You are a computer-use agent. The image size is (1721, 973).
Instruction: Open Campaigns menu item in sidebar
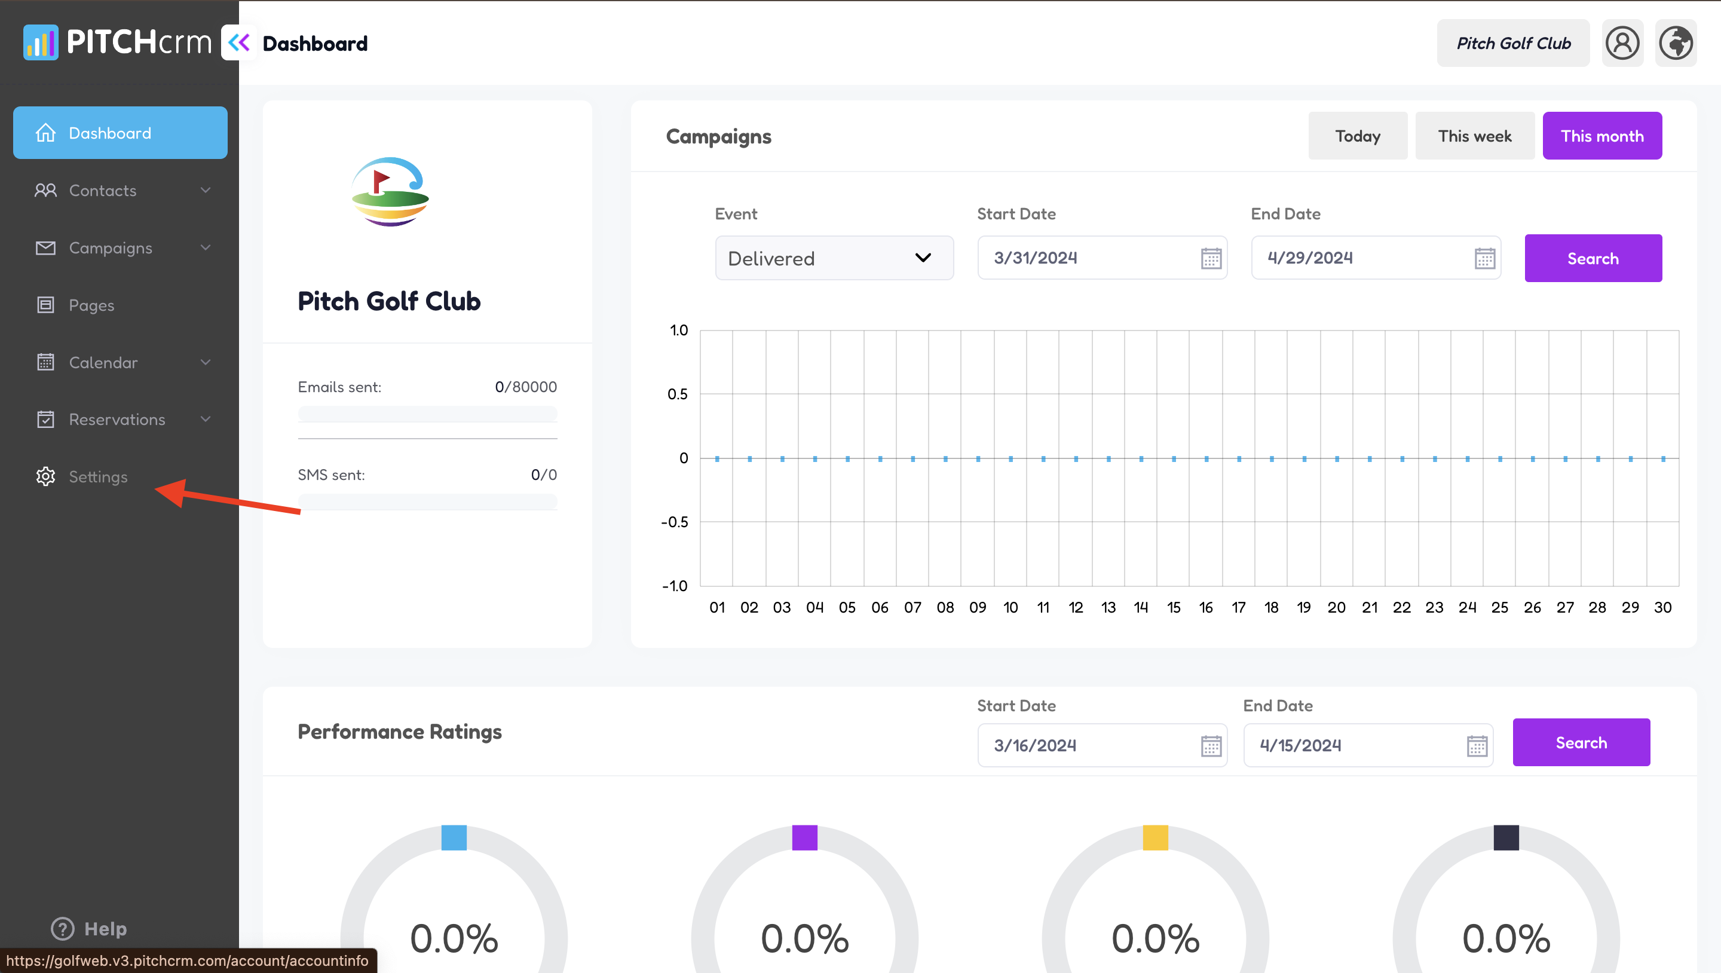click(x=120, y=248)
